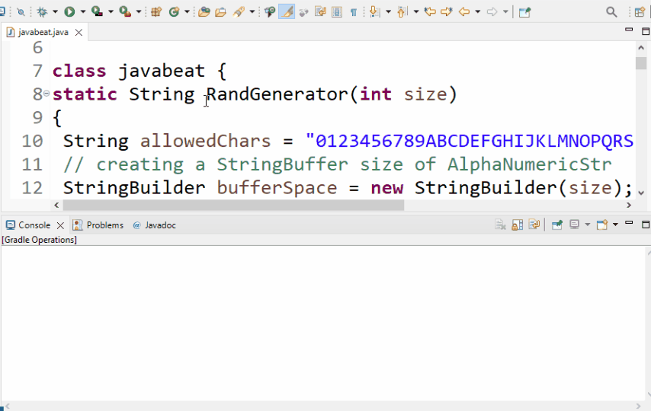This screenshot has width=651, height=411.
Task: Toggle Pin Console
Action: coord(556,225)
